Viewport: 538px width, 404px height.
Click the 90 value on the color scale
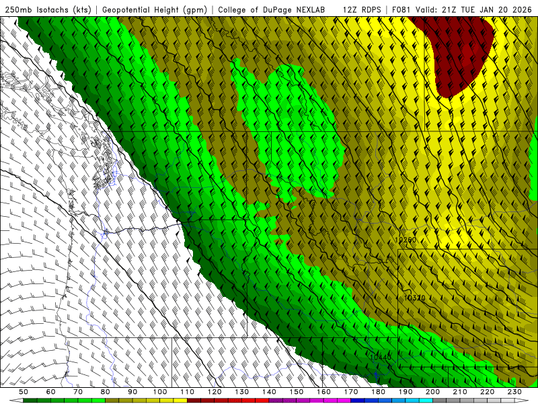[132, 392]
